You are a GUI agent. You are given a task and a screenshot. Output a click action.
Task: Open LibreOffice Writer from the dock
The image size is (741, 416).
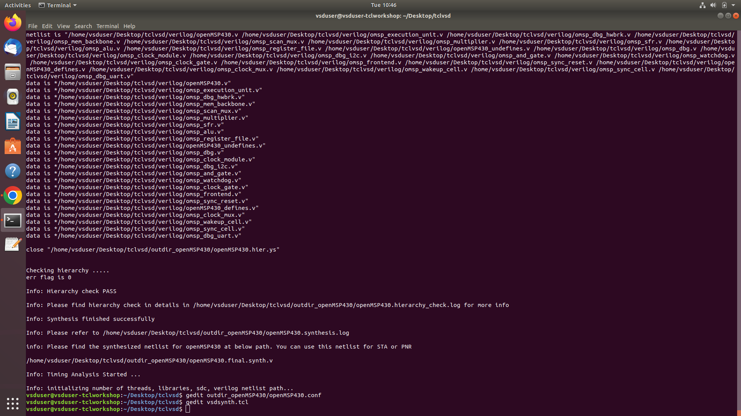(13, 121)
